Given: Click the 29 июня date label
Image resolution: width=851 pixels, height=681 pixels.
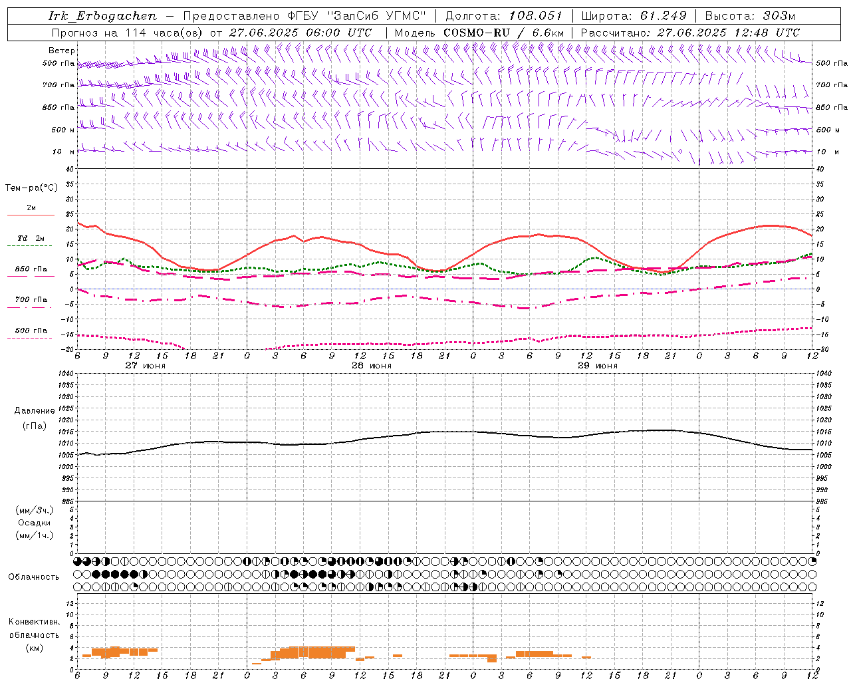Looking at the screenshot, I should coord(597,366).
